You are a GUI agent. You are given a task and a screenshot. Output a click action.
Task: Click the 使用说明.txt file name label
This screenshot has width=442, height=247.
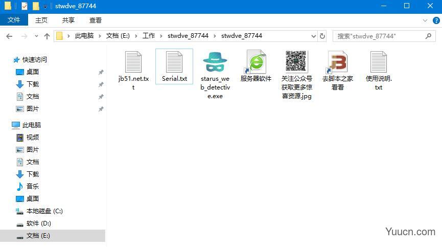379,83
